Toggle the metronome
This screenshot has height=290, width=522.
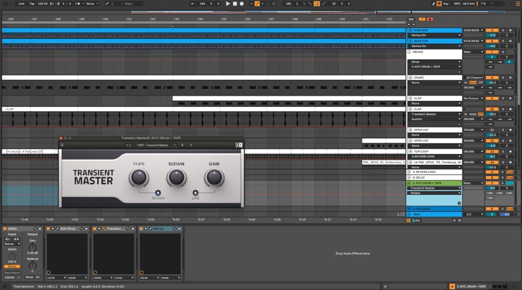(77, 3)
